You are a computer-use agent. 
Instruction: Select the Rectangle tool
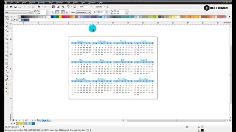pyautogui.click(x=7, y=43)
